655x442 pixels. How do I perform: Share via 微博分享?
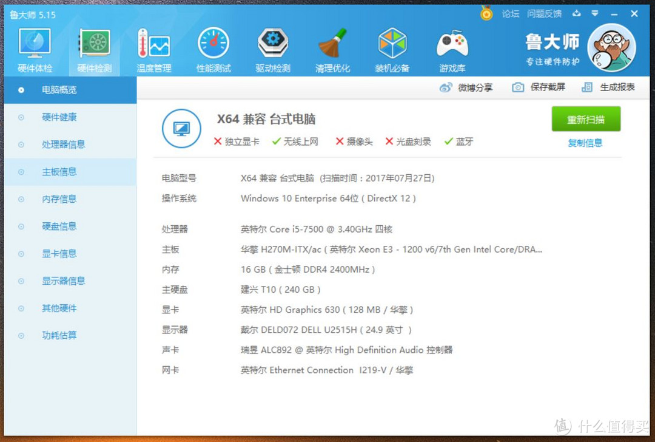(x=466, y=87)
